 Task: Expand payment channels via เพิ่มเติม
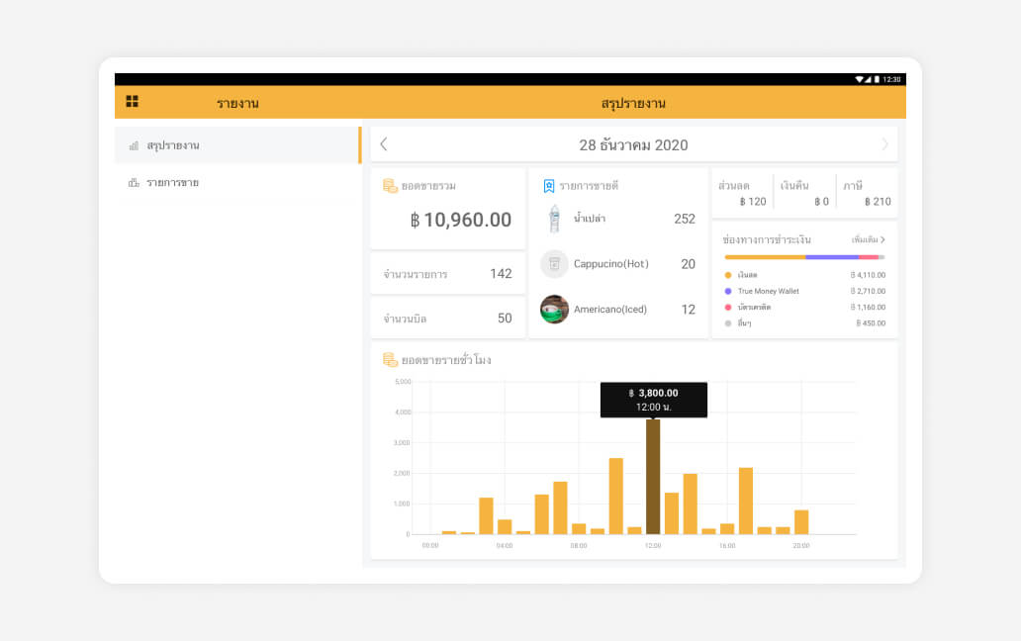(868, 239)
